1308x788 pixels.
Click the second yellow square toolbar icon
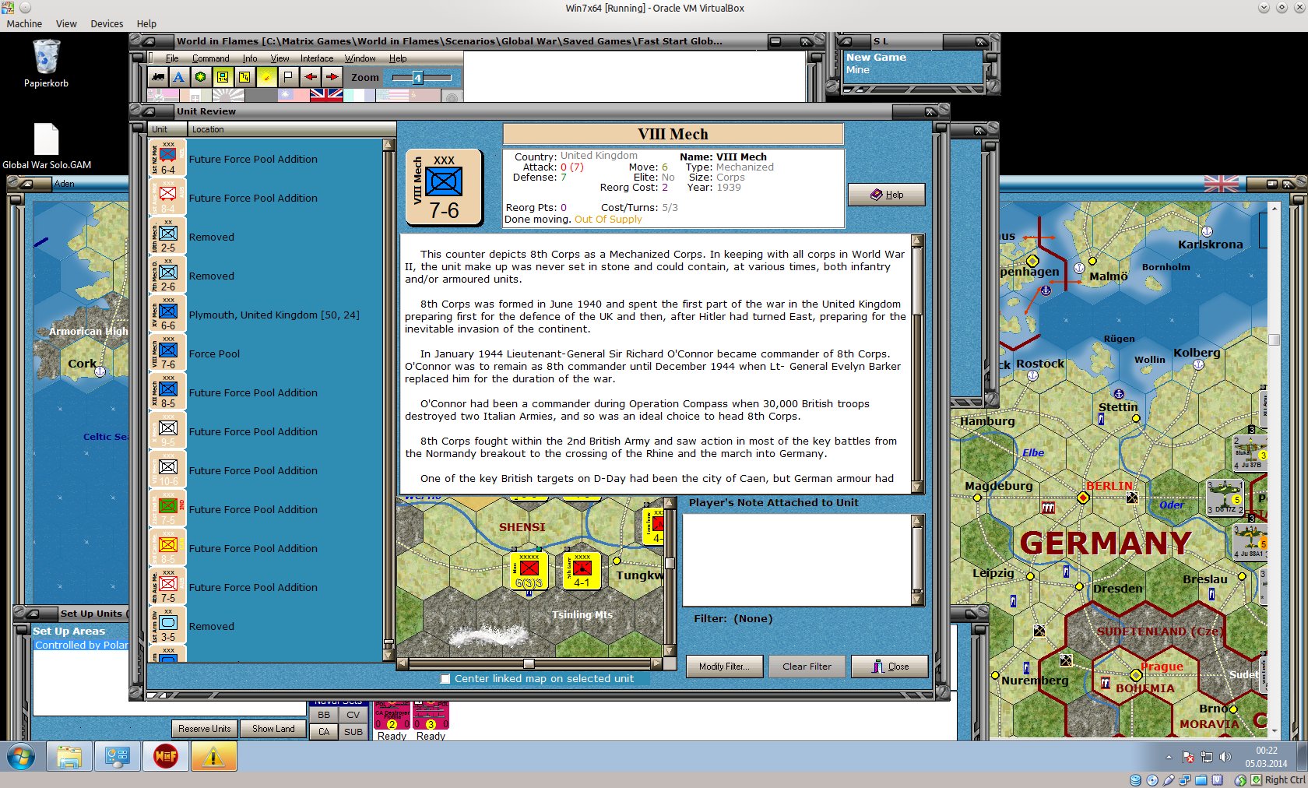click(x=244, y=77)
